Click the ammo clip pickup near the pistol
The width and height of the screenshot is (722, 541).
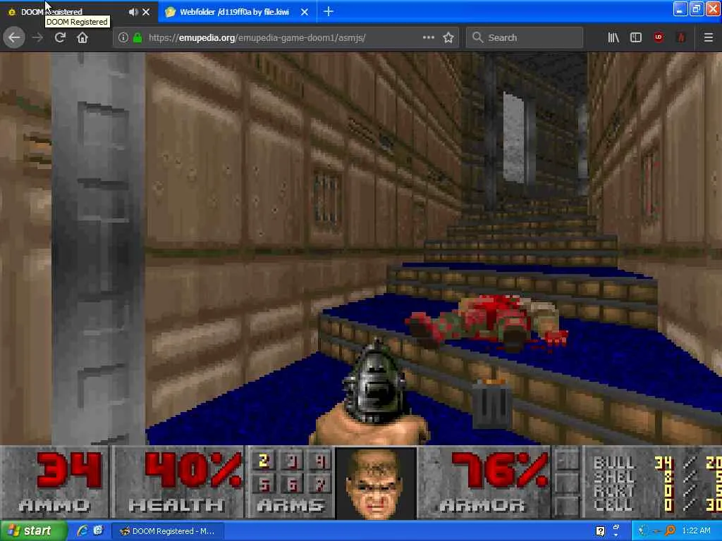click(491, 404)
